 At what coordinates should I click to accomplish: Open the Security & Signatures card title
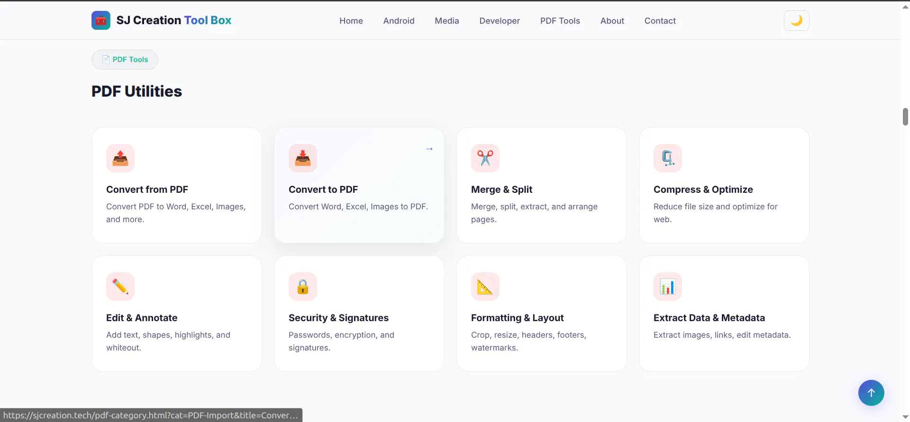click(x=338, y=318)
